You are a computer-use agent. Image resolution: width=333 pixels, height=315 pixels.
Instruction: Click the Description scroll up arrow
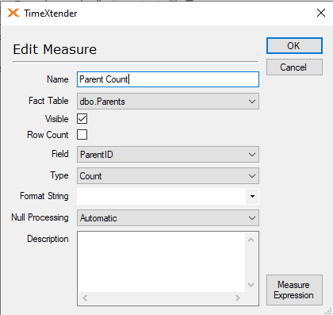click(x=251, y=240)
